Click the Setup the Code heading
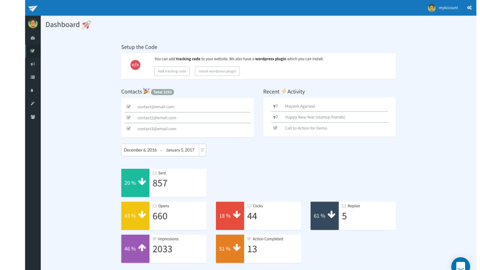Screen dimensions: 480x270 click(139, 47)
